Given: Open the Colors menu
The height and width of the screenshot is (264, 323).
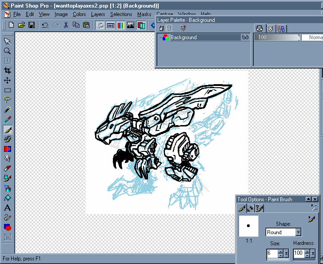Looking at the screenshot, I should pyautogui.click(x=80, y=14).
